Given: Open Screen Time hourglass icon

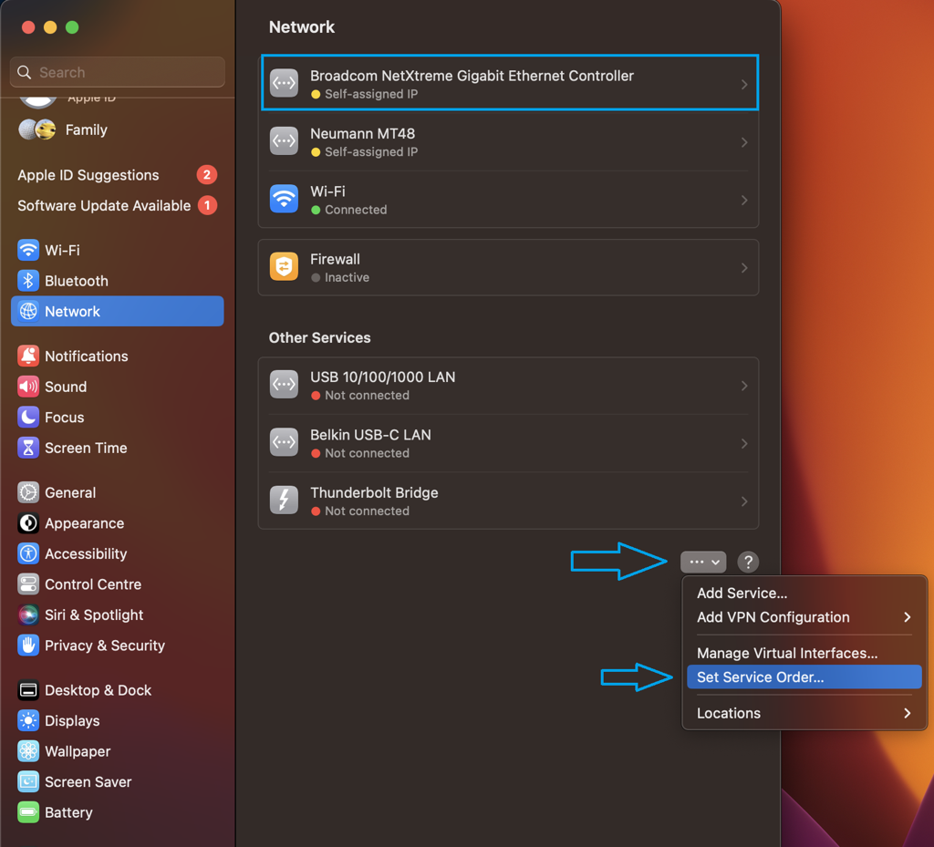Looking at the screenshot, I should (x=28, y=448).
